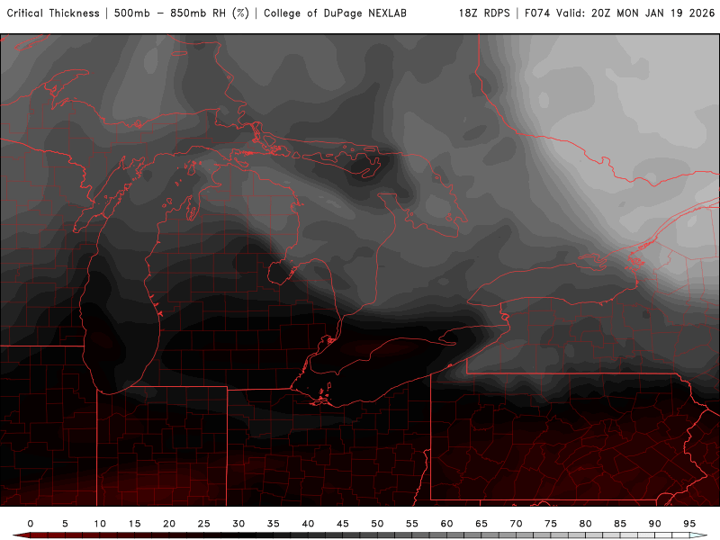Select the 10 label on the RH scale

pyautogui.click(x=100, y=524)
